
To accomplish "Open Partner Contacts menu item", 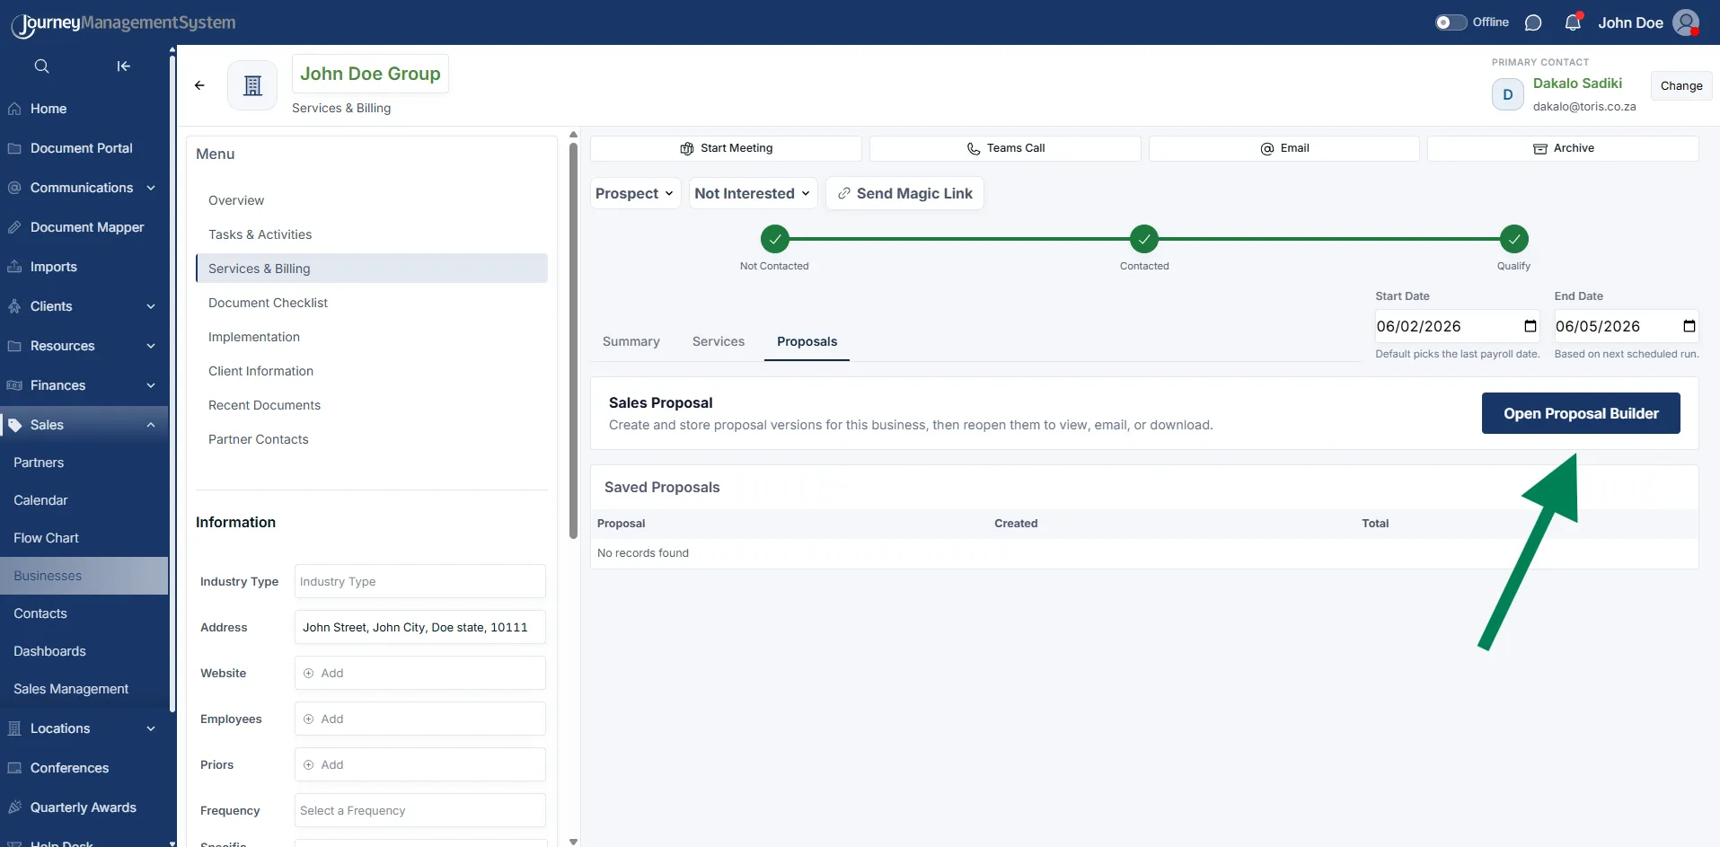I will 371,439.
